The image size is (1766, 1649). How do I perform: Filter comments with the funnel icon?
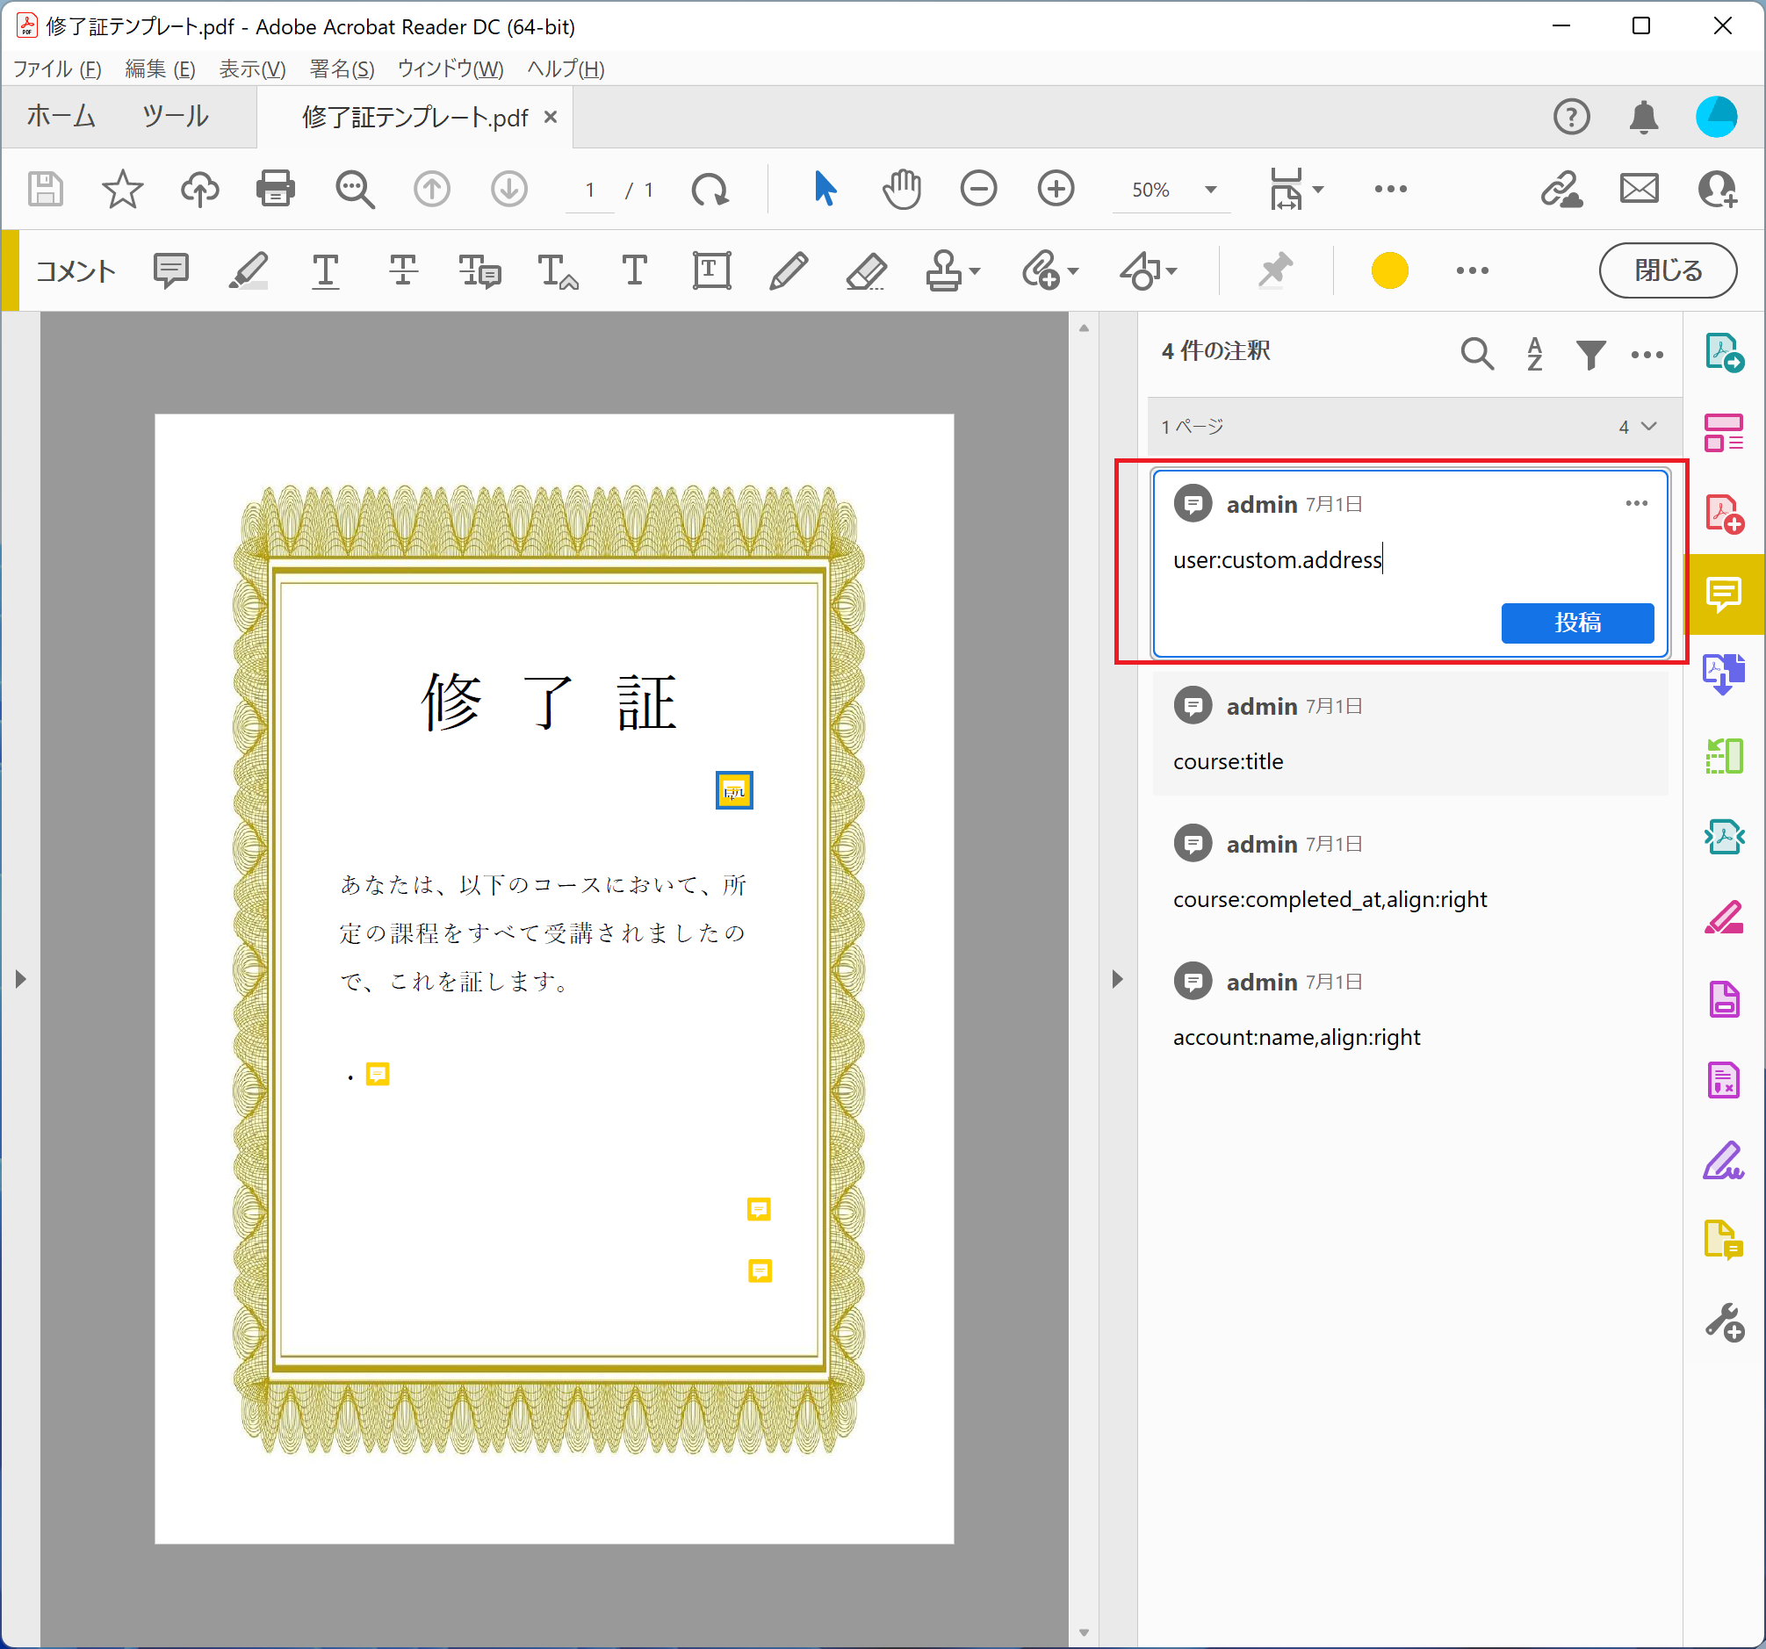point(1590,354)
